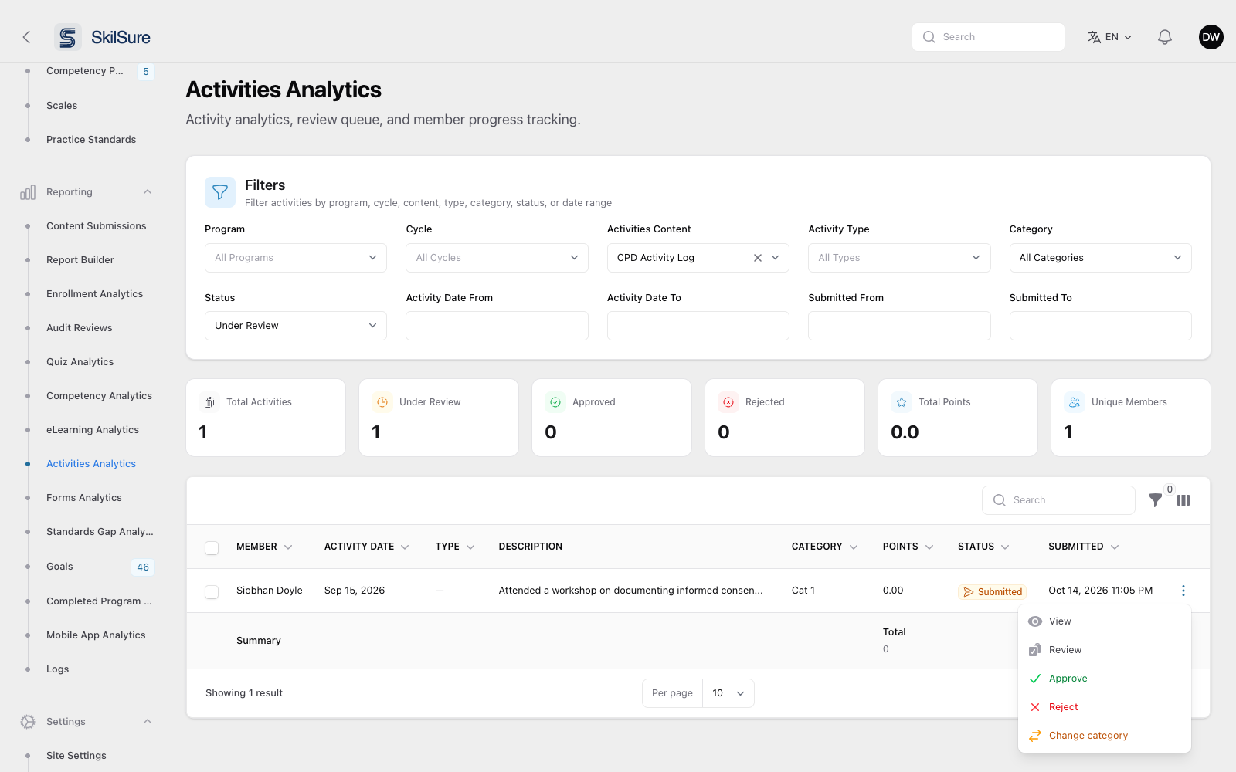This screenshot has height=772, width=1236.
Task: Open the Program dropdown
Action: pyautogui.click(x=296, y=258)
